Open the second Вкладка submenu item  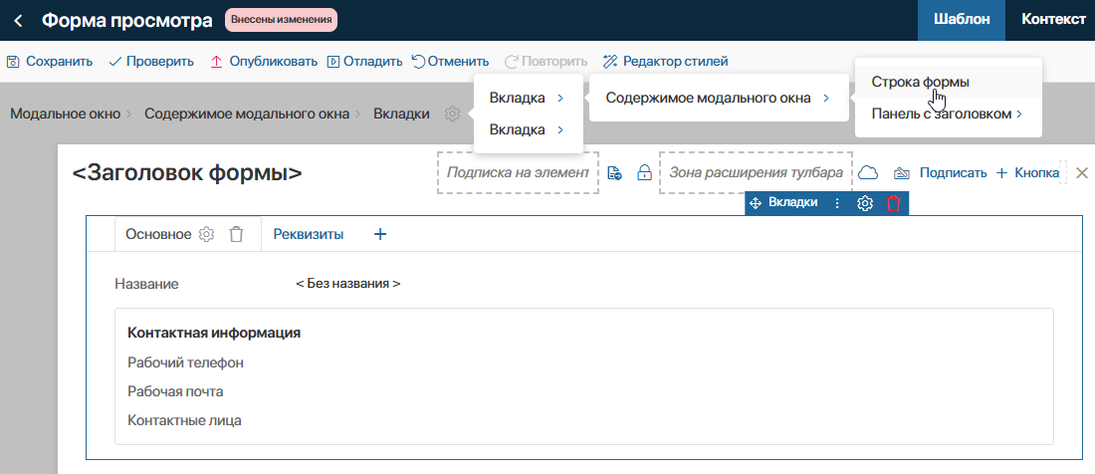tap(528, 129)
